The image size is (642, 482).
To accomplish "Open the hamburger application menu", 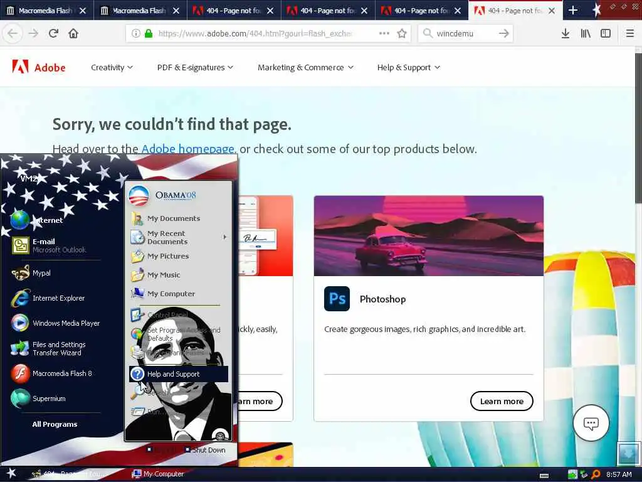I will click(629, 33).
